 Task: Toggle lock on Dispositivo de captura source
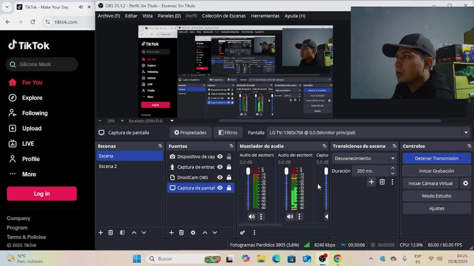[229, 157]
